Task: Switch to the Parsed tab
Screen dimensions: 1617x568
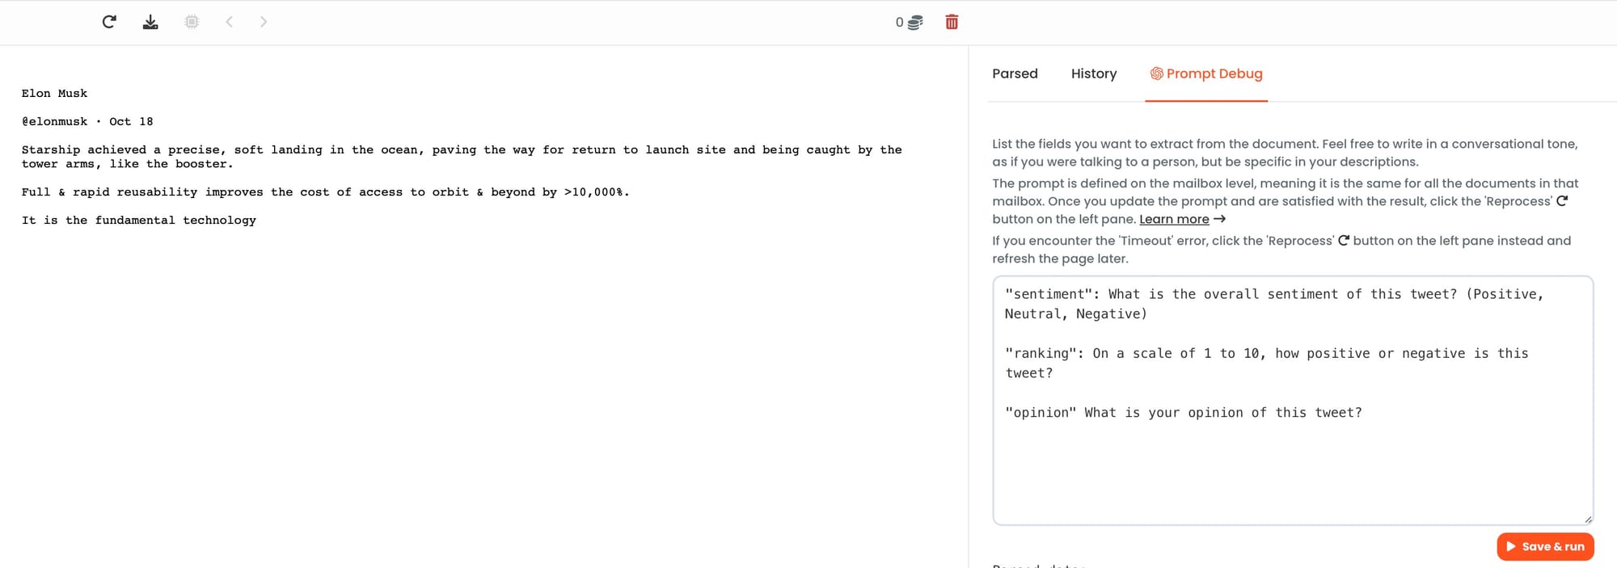Action: 1015,74
